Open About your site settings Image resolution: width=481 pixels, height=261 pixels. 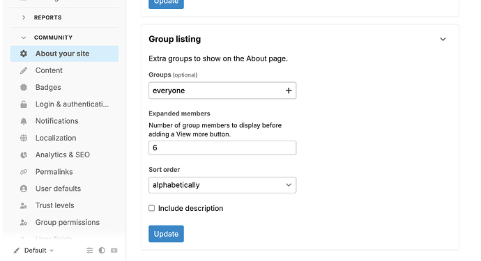click(64, 54)
